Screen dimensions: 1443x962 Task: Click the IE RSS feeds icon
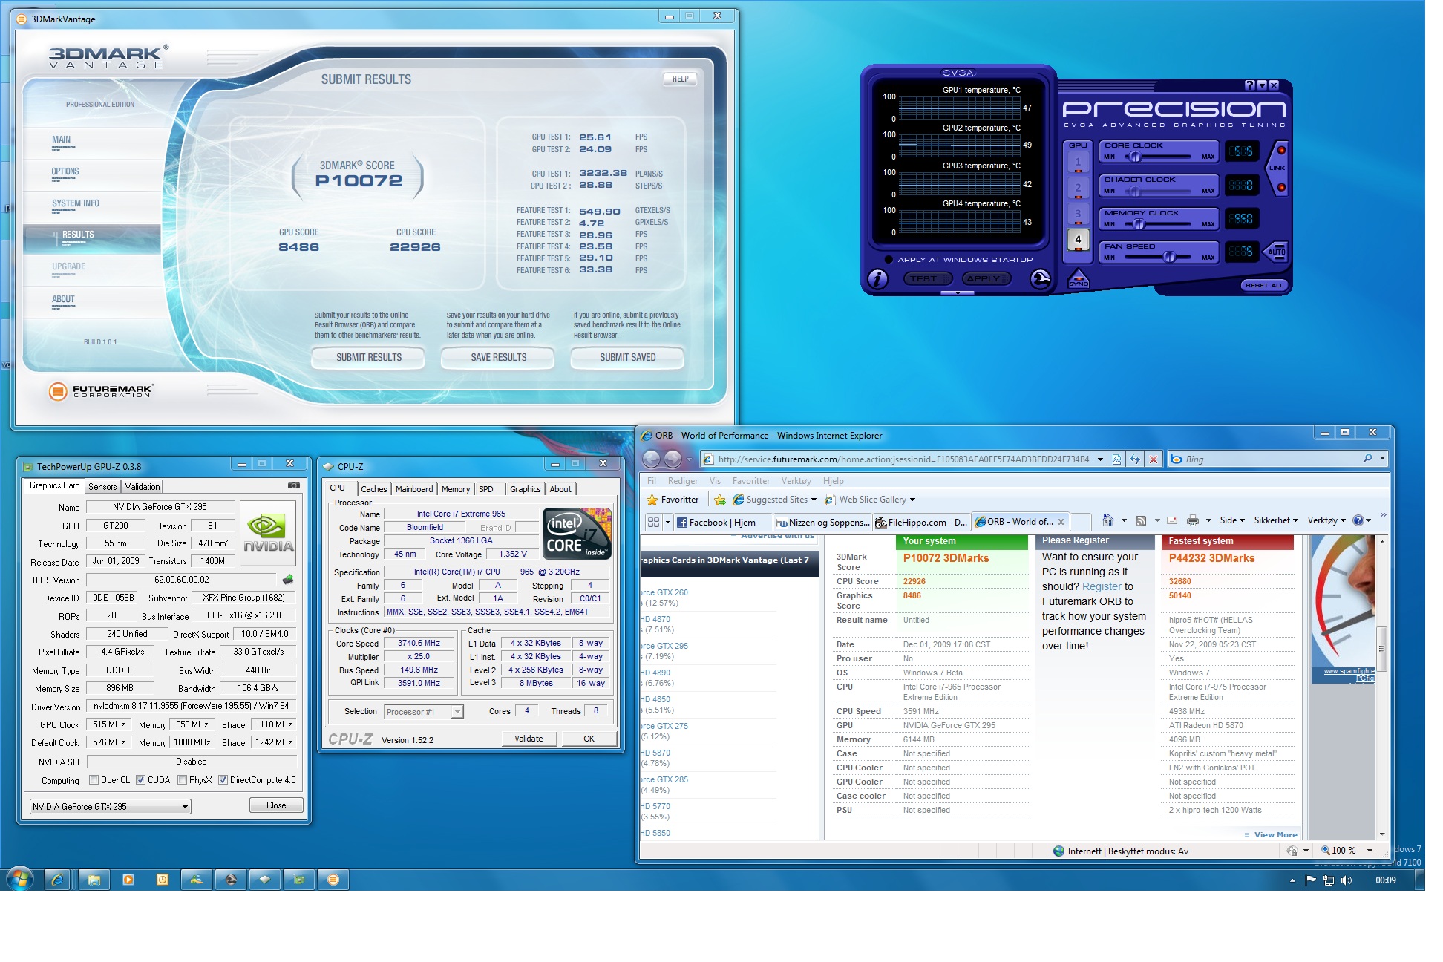tap(1141, 520)
